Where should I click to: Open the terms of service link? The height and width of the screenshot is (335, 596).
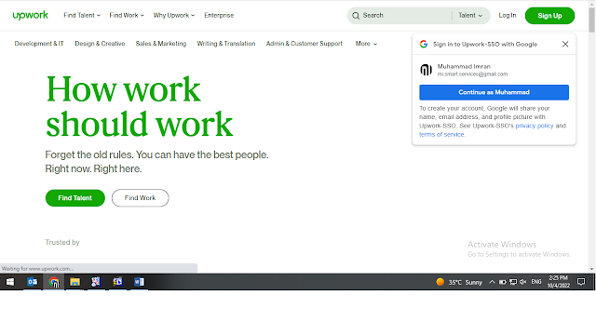441,134
